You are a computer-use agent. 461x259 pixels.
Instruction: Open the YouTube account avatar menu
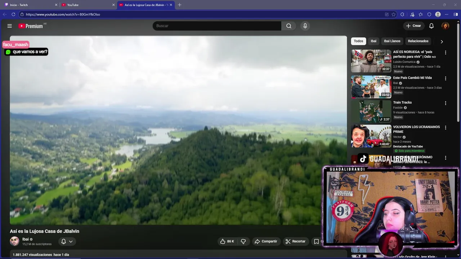click(446, 26)
